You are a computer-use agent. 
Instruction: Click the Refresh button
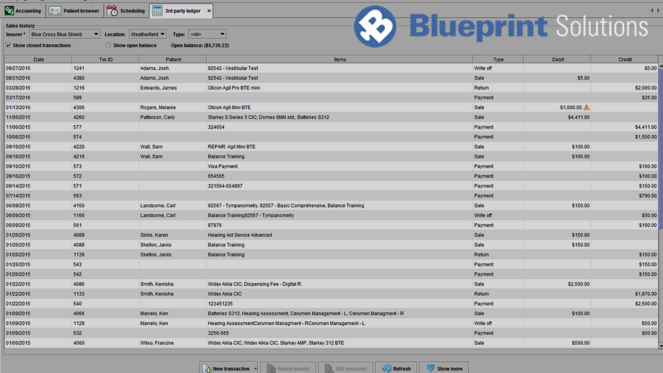click(396, 368)
